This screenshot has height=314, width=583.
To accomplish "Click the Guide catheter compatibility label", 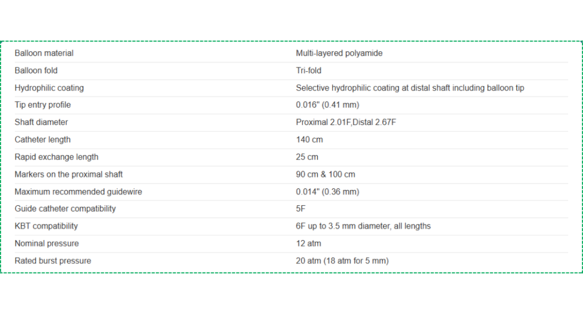I will 65,209.
